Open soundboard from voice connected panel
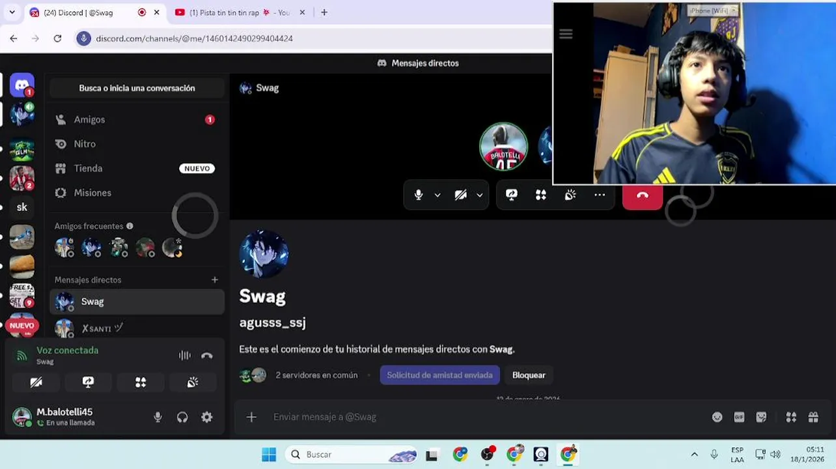Image resolution: width=836 pixels, height=469 pixels. coord(193,382)
